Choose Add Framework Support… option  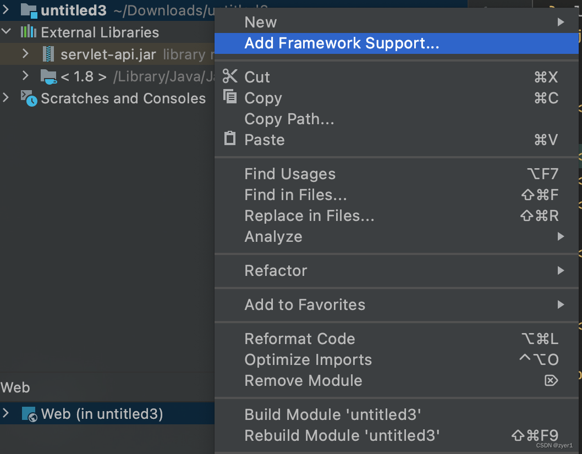[342, 43]
